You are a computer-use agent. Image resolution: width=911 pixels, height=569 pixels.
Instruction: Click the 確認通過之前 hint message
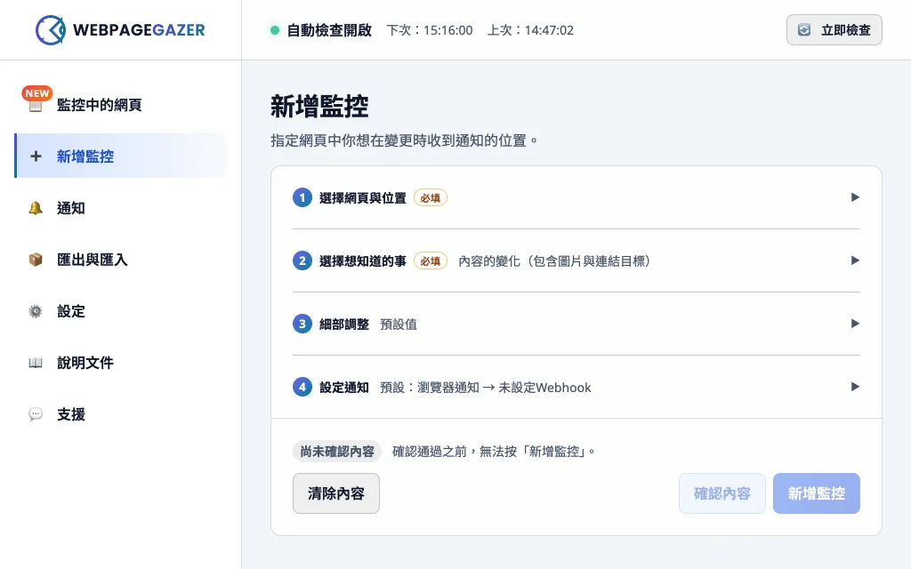494,451
